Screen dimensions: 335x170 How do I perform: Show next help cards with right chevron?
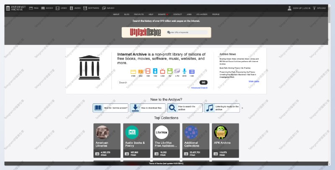click(x=242, y=108)
